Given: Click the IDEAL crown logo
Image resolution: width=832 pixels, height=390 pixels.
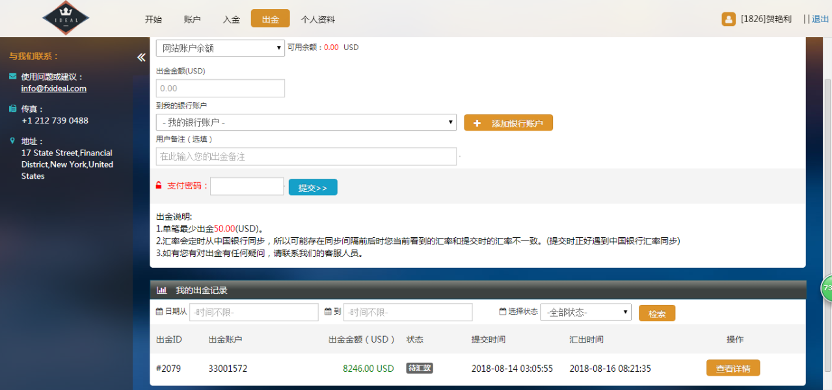Looking at the screenshot, I should (66, 18).
